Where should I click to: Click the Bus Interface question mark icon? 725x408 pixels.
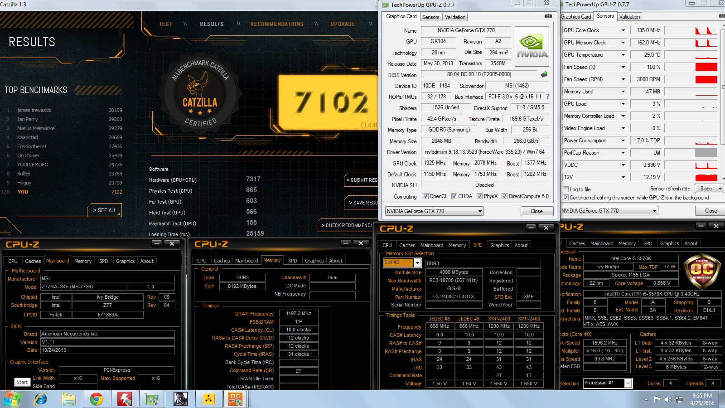(x=548, y=97)
